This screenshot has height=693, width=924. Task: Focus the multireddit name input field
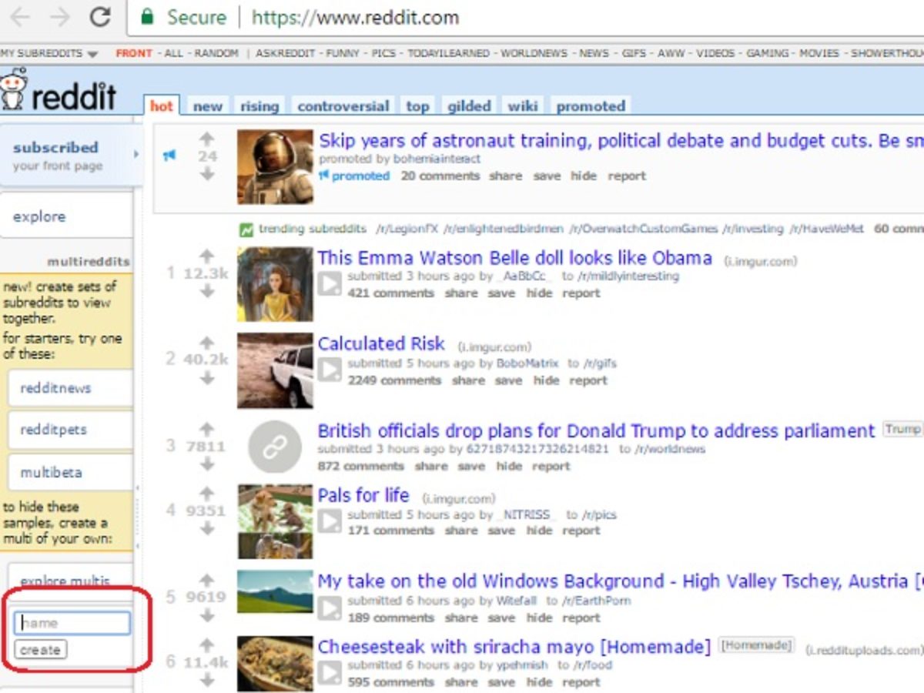[x=72, y=623]
